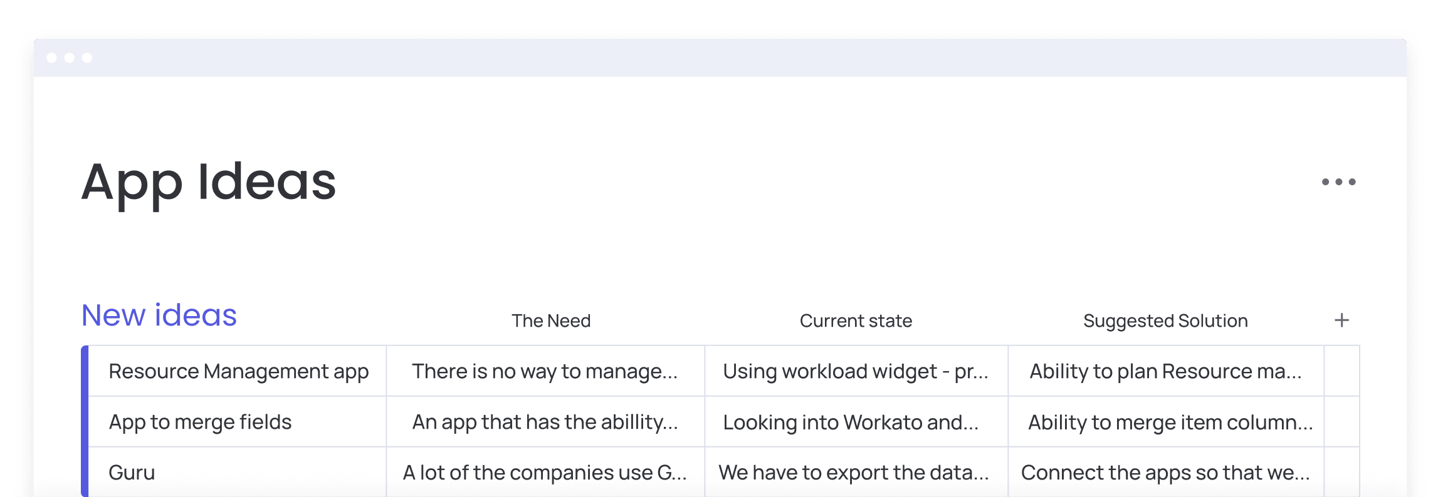Select 'Ability to merge item column...' cell

(1166, 422)
